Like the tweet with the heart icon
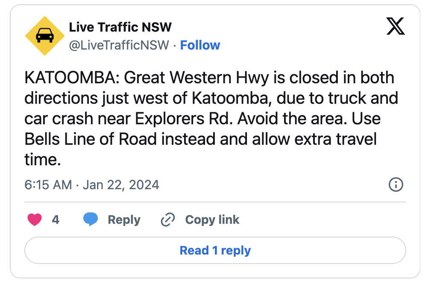 [x=35, y=220]
